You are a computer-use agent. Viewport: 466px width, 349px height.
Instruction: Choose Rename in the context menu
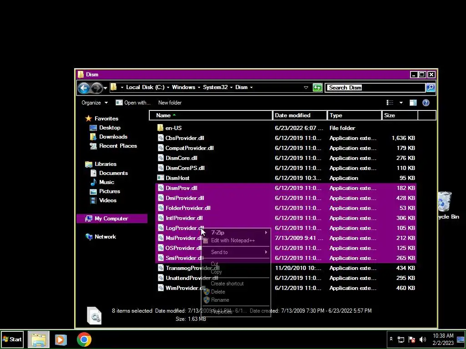(236, 300)
